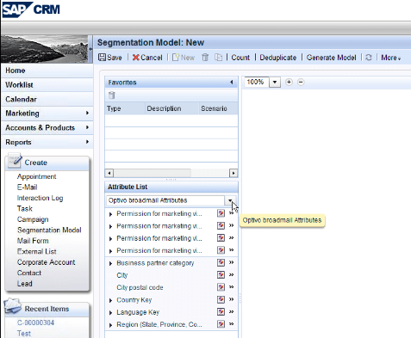Click colored chart icon in City row
Image resolution: width=411 pixels, height=338 pixels.
221,275
